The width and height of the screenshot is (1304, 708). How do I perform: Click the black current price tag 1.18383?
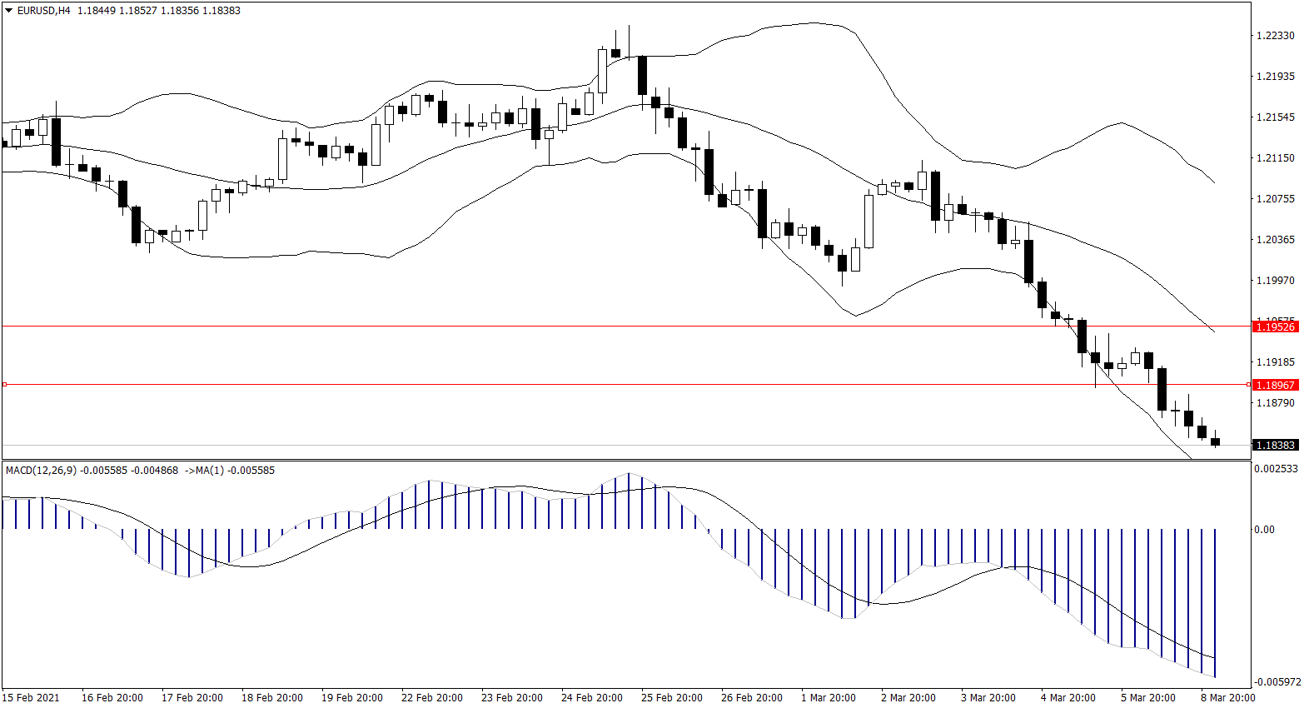[1275, 446]
